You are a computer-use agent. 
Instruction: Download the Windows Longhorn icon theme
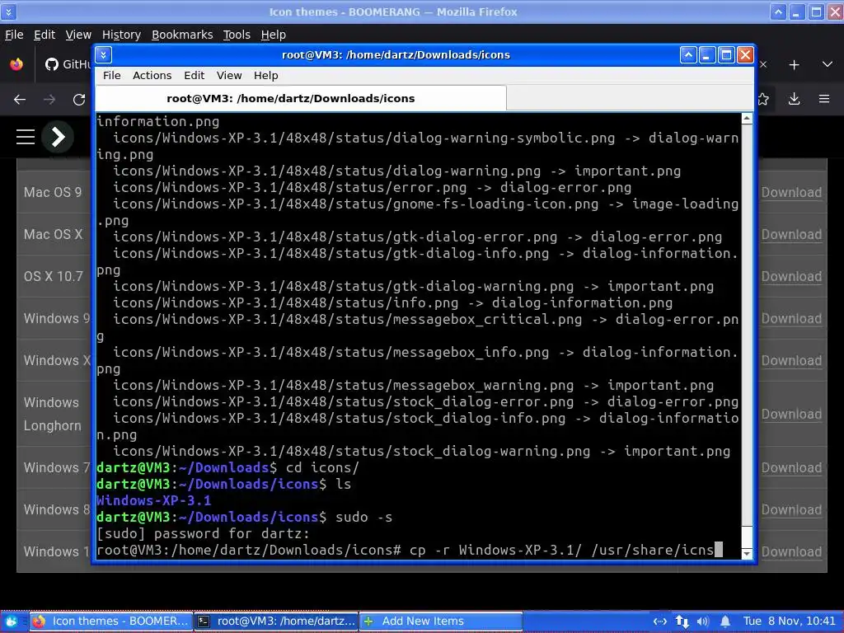click(791, 415)
